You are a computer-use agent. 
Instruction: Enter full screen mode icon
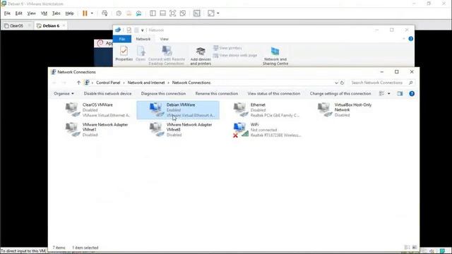(x=172, y=13)
